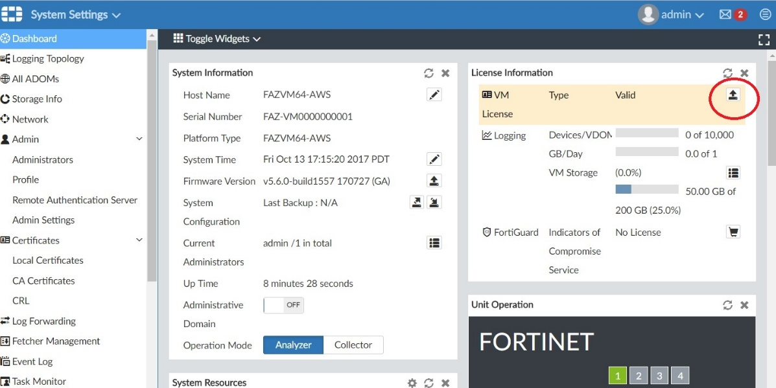Upload firmware via Firmware Version icon
The width and height of the screenshot is (776, 388).
434,181
